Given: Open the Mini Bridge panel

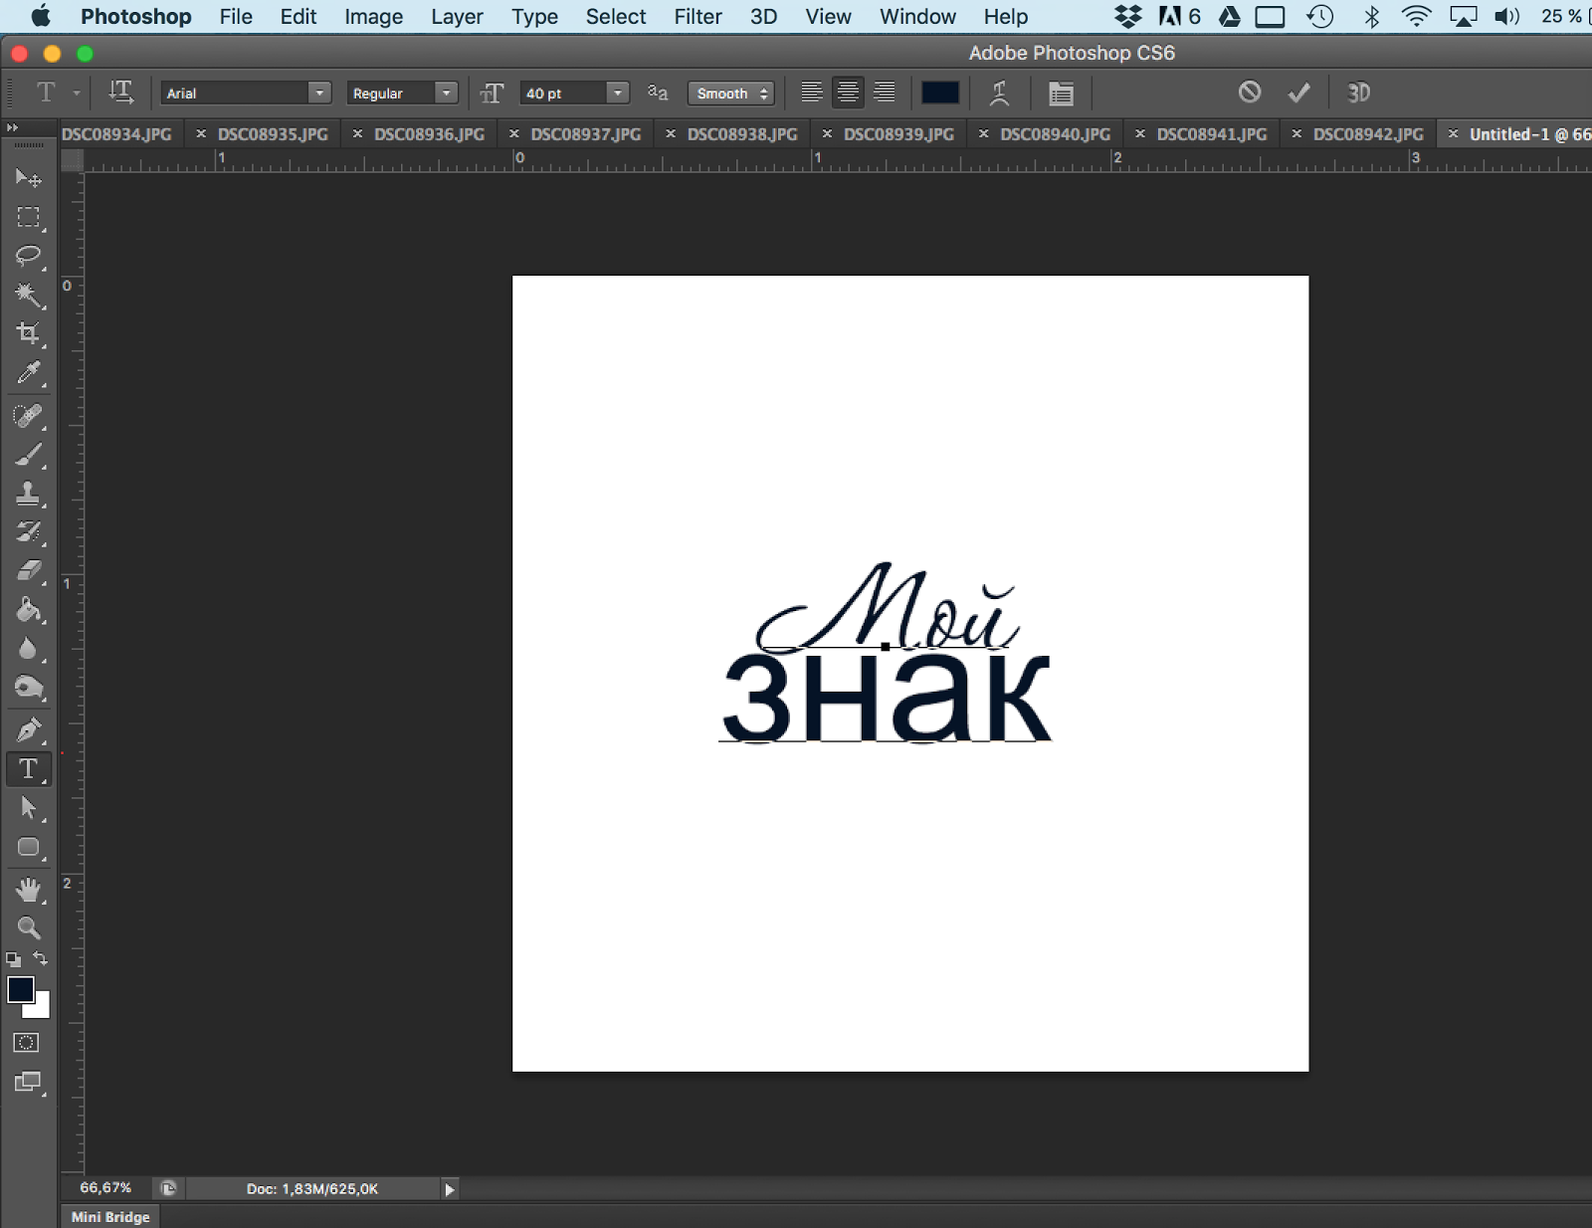Looking at the screenshot, I should [x=110, y=1217].
